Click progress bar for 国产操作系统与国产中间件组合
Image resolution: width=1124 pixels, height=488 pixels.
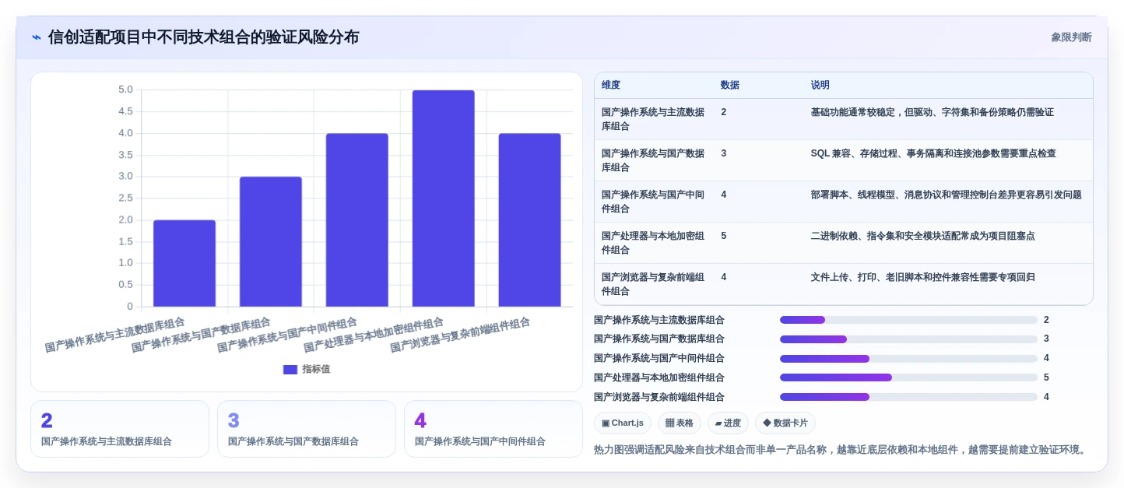908,359
